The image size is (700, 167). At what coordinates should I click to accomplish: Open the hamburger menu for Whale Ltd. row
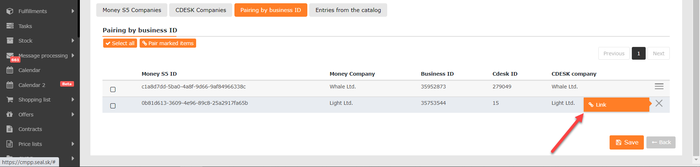pyautogui.click(x=659, y=87)
